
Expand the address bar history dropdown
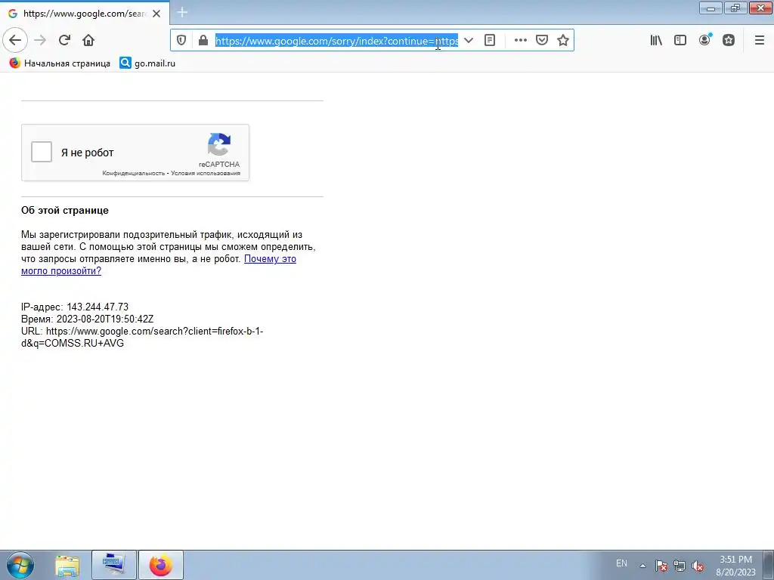469,41
